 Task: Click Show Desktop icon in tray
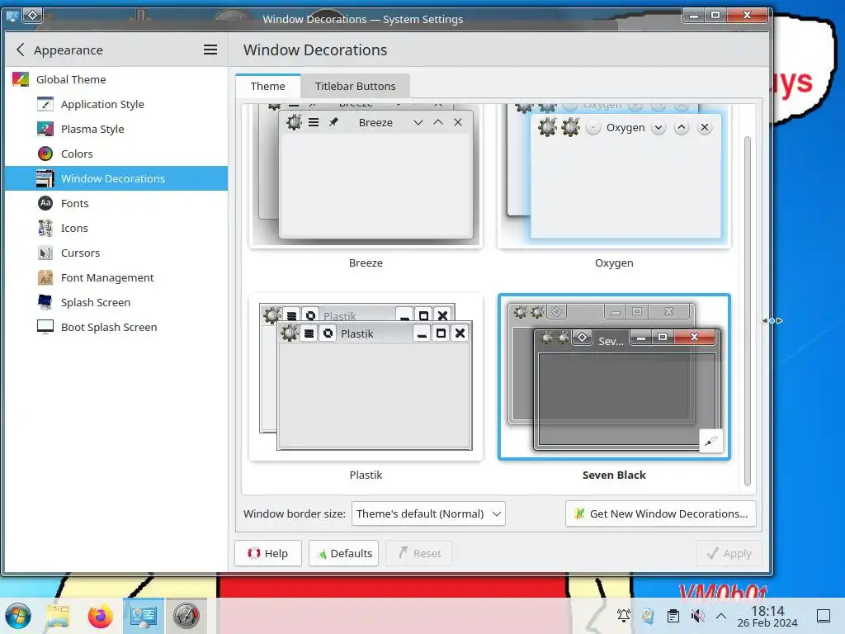pos(824,616)
